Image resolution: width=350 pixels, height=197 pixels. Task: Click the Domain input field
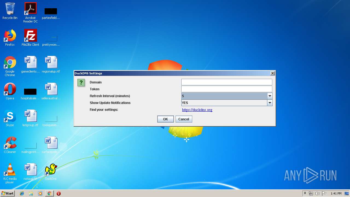point(227,82)
